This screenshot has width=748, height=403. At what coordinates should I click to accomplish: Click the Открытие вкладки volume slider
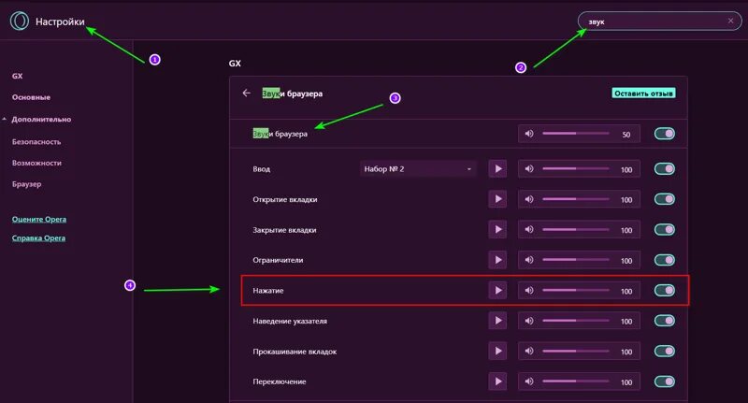click(x=576, y=199)
